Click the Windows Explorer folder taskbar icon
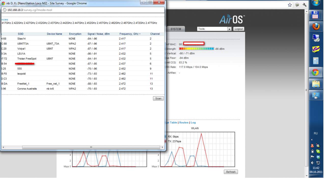The image size is (326, 183). click(316, 84)
